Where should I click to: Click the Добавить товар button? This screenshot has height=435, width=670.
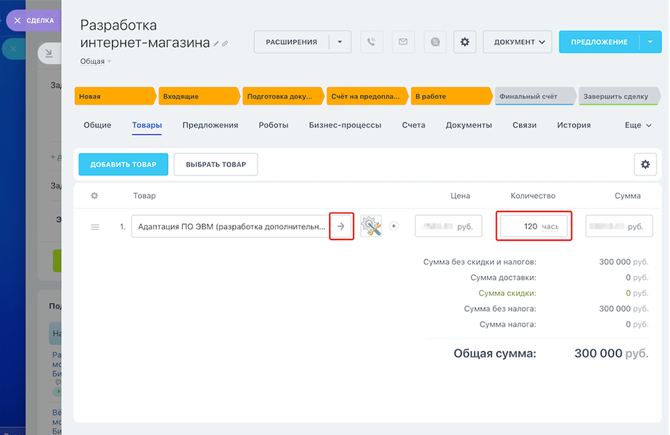point(123,165)
